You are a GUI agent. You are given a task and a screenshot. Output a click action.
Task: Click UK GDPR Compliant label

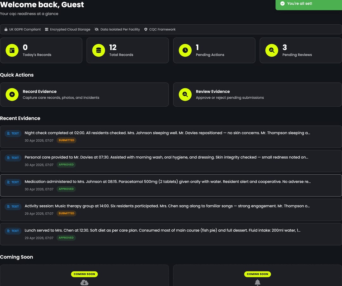click(25, 29)
